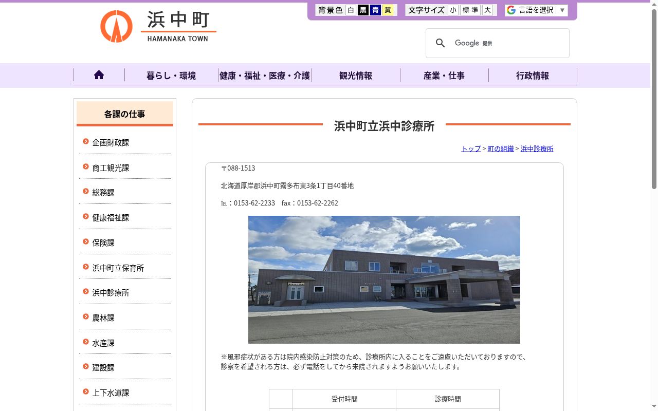Set background color to blue (青)

tap(375, 10)
